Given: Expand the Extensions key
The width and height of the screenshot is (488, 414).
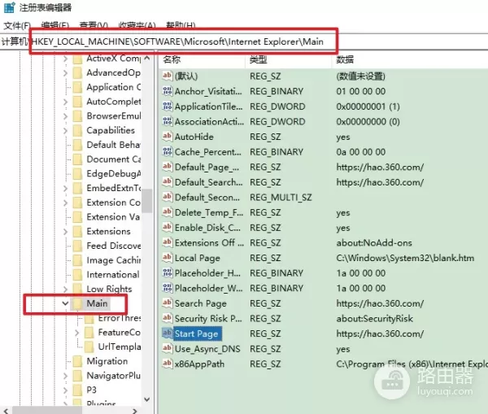Looking at the screenshot, I should [65, 231].
